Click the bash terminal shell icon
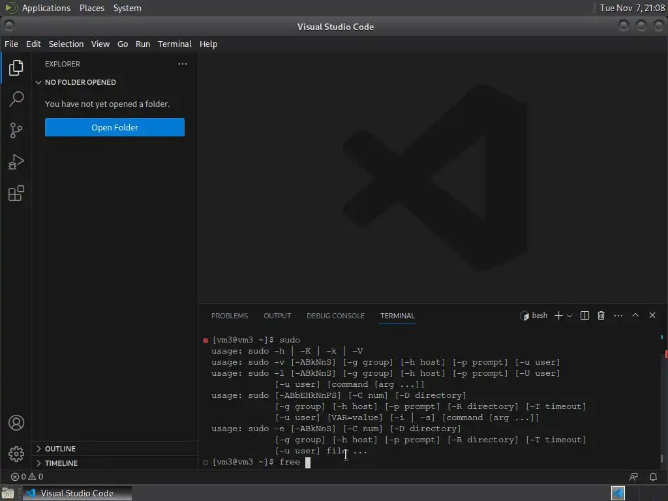The image size is (668, 501). pos(524,316)
